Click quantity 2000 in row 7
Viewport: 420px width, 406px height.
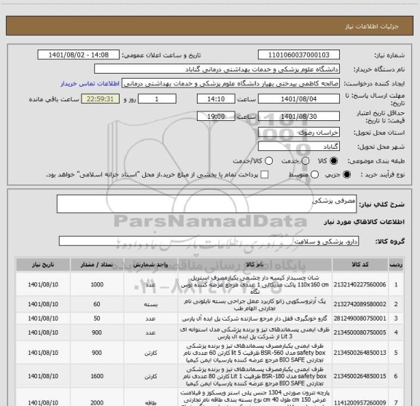tap(97, 402)
